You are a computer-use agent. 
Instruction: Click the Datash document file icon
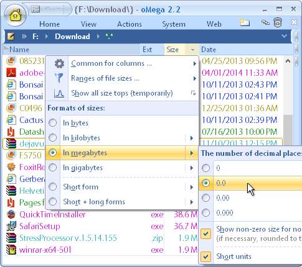pyautogui.click(x=11, y=132)
